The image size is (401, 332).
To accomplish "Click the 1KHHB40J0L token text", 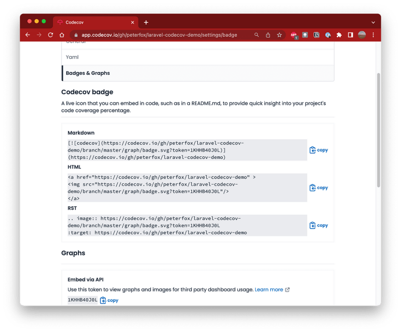I will 82,300.
